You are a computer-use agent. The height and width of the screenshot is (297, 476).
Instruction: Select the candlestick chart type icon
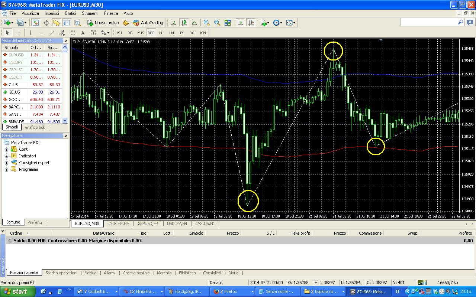[184, 23]
